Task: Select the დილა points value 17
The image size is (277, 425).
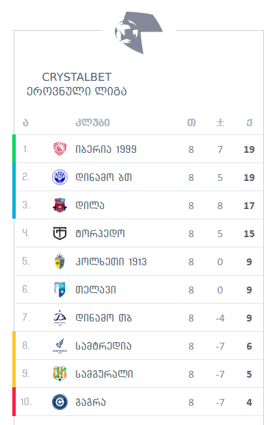Action: (249, 206)
